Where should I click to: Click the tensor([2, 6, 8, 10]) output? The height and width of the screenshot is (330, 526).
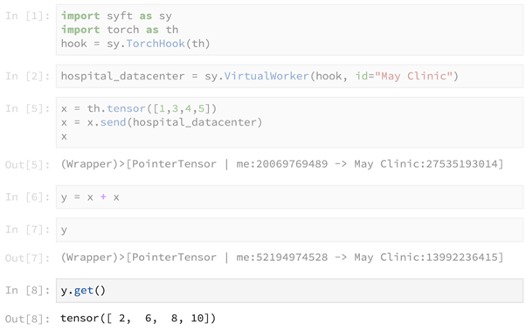coord(138,318)
